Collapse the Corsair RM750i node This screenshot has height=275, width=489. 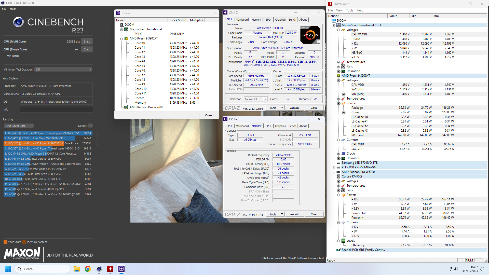pyautogui.click(x=334, y=176)
